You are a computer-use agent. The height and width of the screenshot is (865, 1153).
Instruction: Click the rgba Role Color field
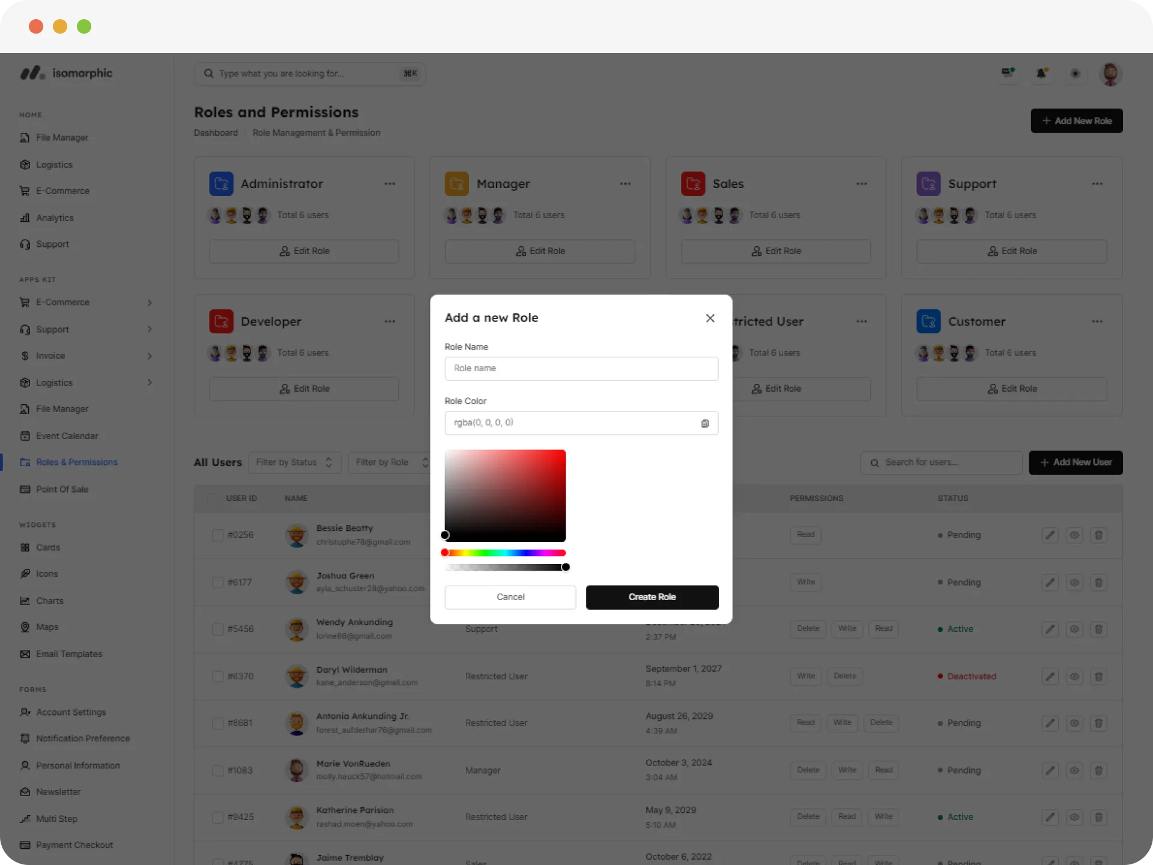pyautogui.click(x=581, y=423)
